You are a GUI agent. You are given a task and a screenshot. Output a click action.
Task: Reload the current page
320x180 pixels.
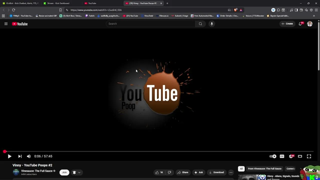point(14,10)
